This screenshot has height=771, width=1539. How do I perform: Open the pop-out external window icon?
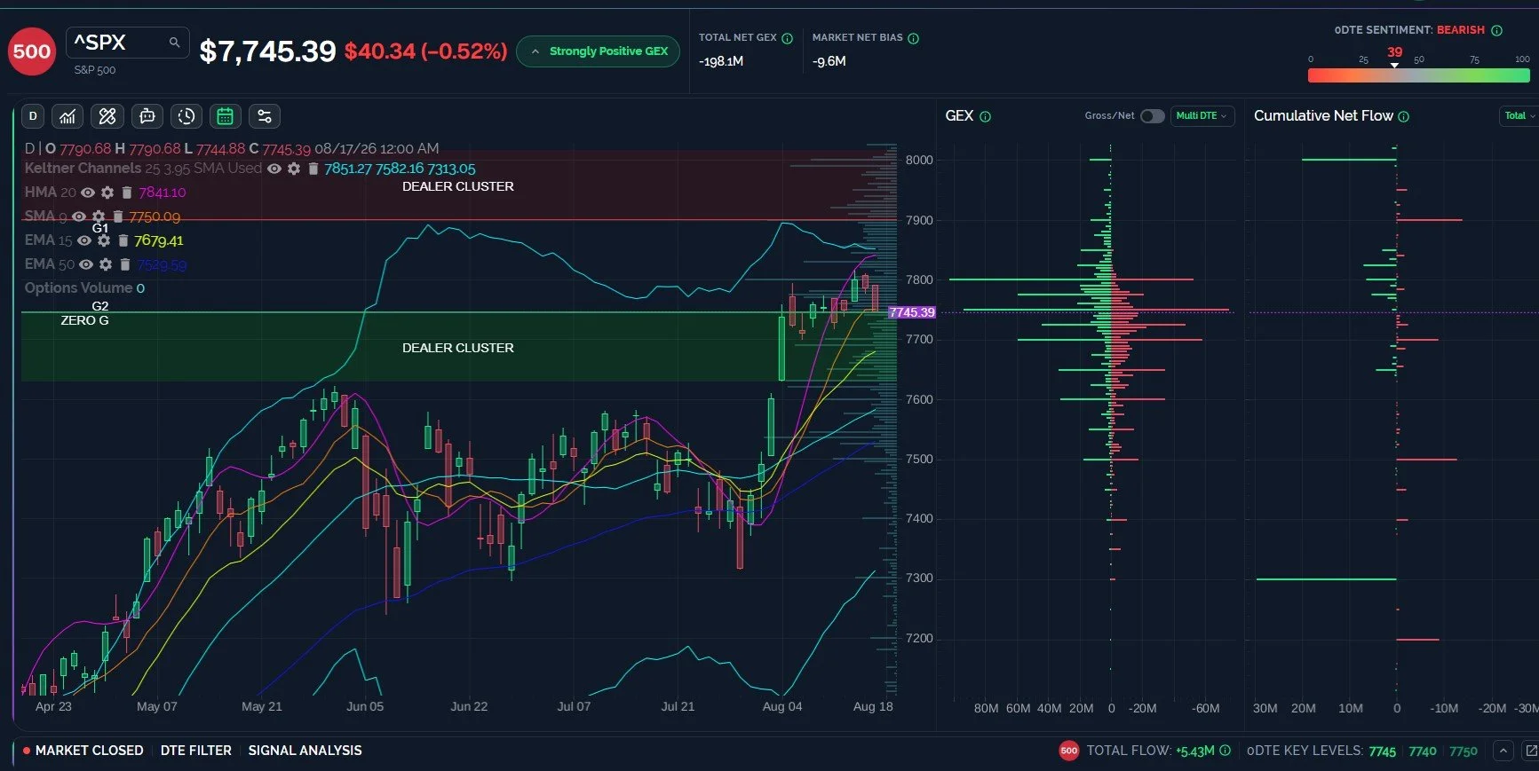(1531, 751)
